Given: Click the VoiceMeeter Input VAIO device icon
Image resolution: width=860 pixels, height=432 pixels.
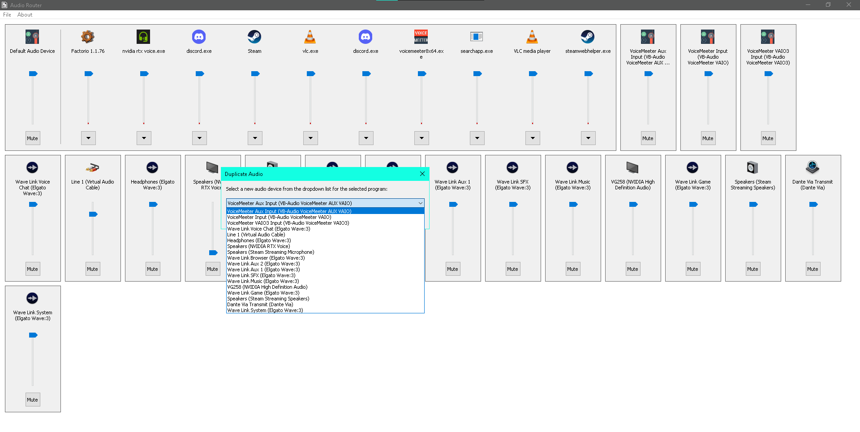Looking at the screenshot, I should point(708,37).
